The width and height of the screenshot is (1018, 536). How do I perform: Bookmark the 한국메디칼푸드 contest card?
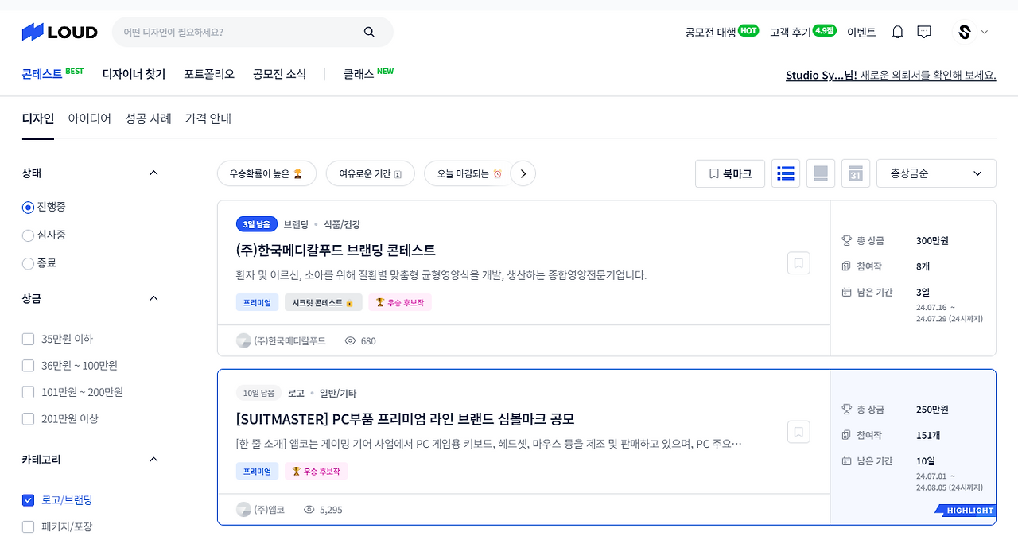click(798, 262)
